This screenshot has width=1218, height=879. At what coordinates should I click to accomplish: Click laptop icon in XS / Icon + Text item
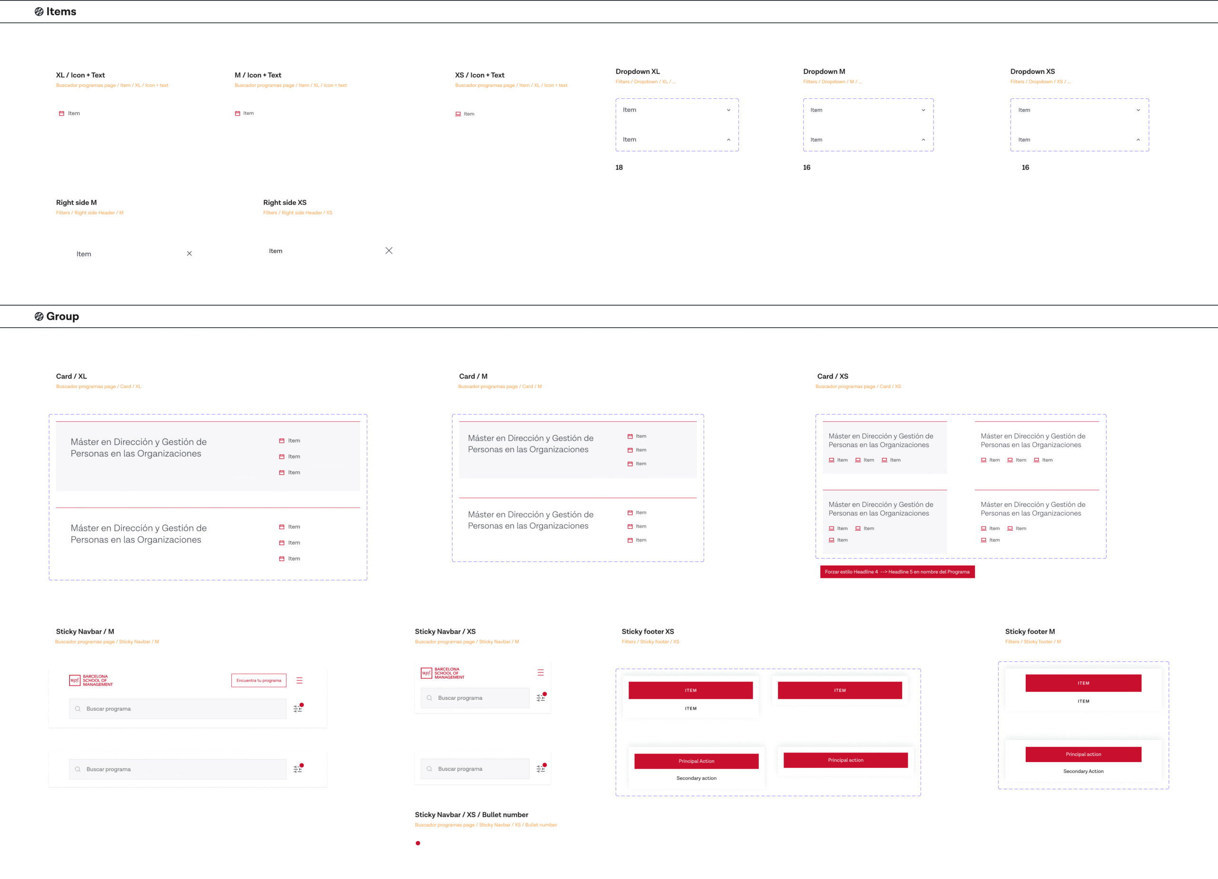point(458,114)
